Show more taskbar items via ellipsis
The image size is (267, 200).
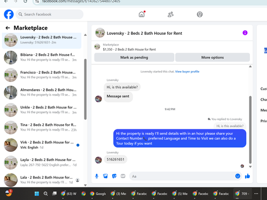[256, 194]
